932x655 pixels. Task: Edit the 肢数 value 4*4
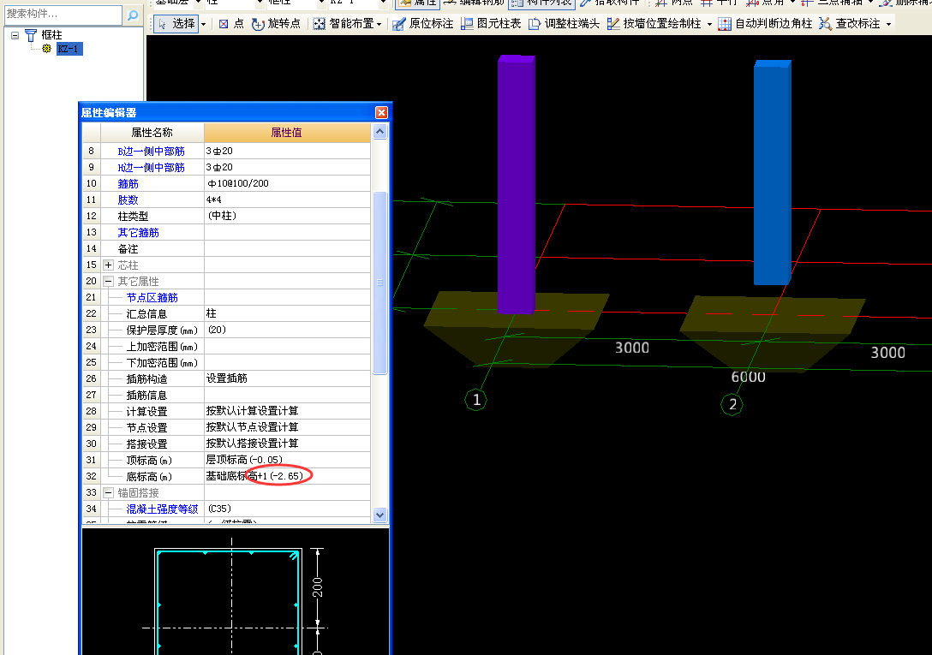(287, 200)
